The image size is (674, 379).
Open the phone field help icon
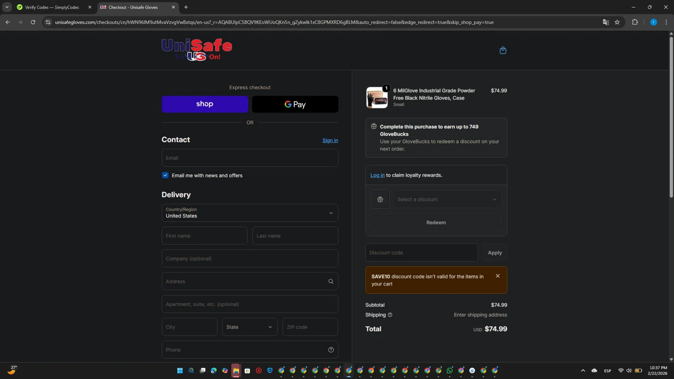click(331, 350)
